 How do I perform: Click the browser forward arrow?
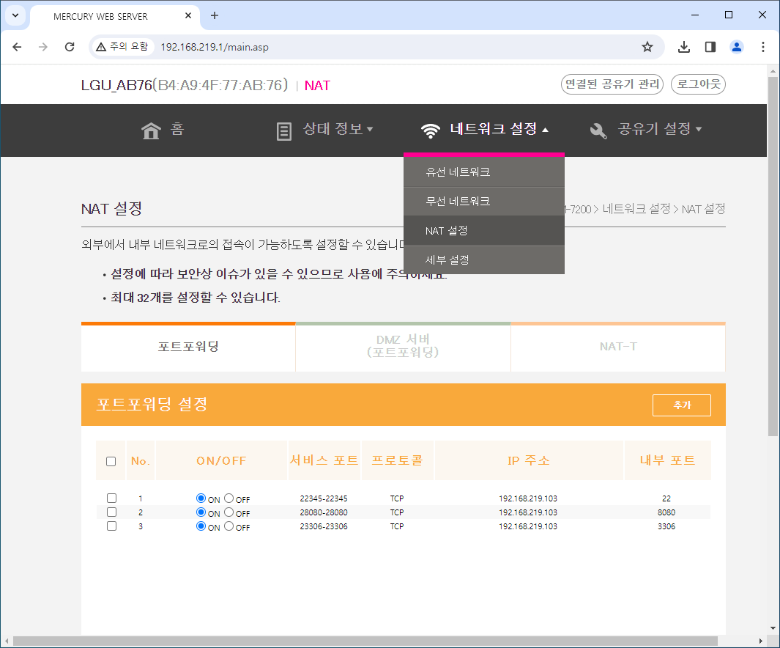click(x=43, y=47)
